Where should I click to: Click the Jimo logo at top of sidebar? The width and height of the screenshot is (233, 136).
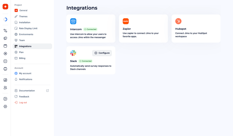[x=5, y=6]
